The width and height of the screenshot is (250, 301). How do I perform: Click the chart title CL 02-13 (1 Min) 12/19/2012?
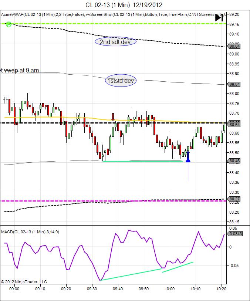(124, 5)
